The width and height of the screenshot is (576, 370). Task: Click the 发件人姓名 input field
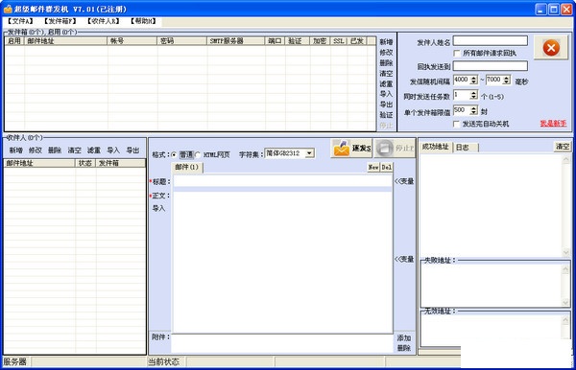(490, 40)
